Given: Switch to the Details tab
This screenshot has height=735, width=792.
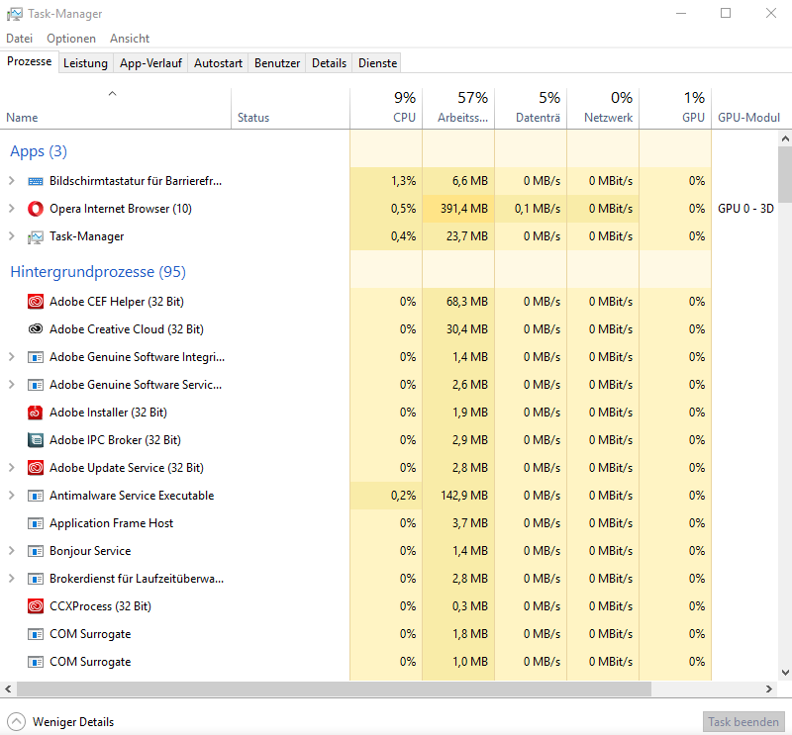Looking at the screenshot, I should [329, 63].
